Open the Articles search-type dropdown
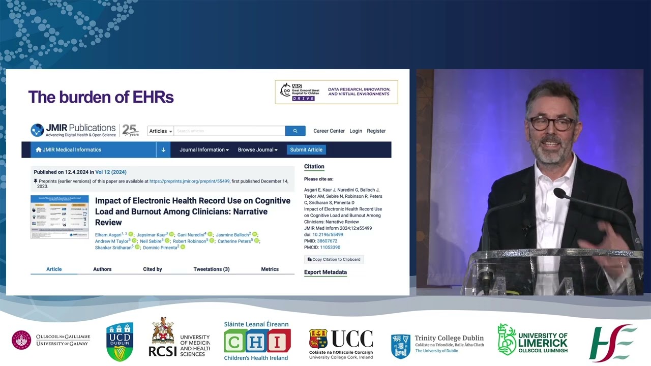651x366 pixels. (x=161, y=131)
